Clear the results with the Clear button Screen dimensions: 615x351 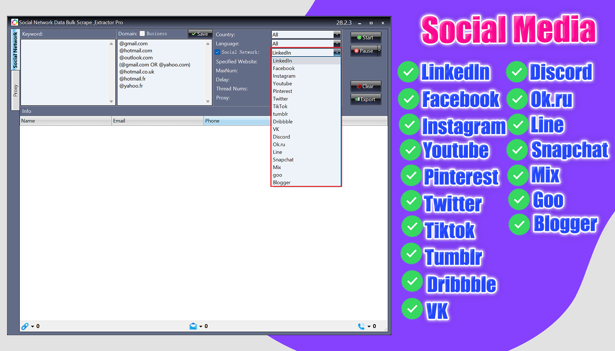(365, 86)
